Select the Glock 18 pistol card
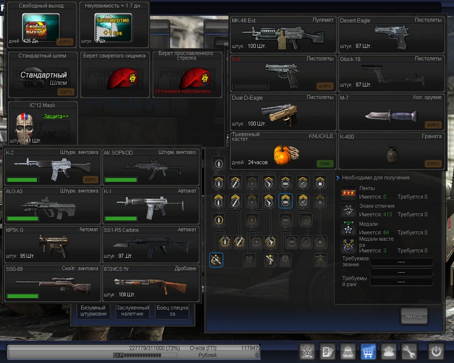Viewport: 454px width, 363px height. click(x=392, y=74)
